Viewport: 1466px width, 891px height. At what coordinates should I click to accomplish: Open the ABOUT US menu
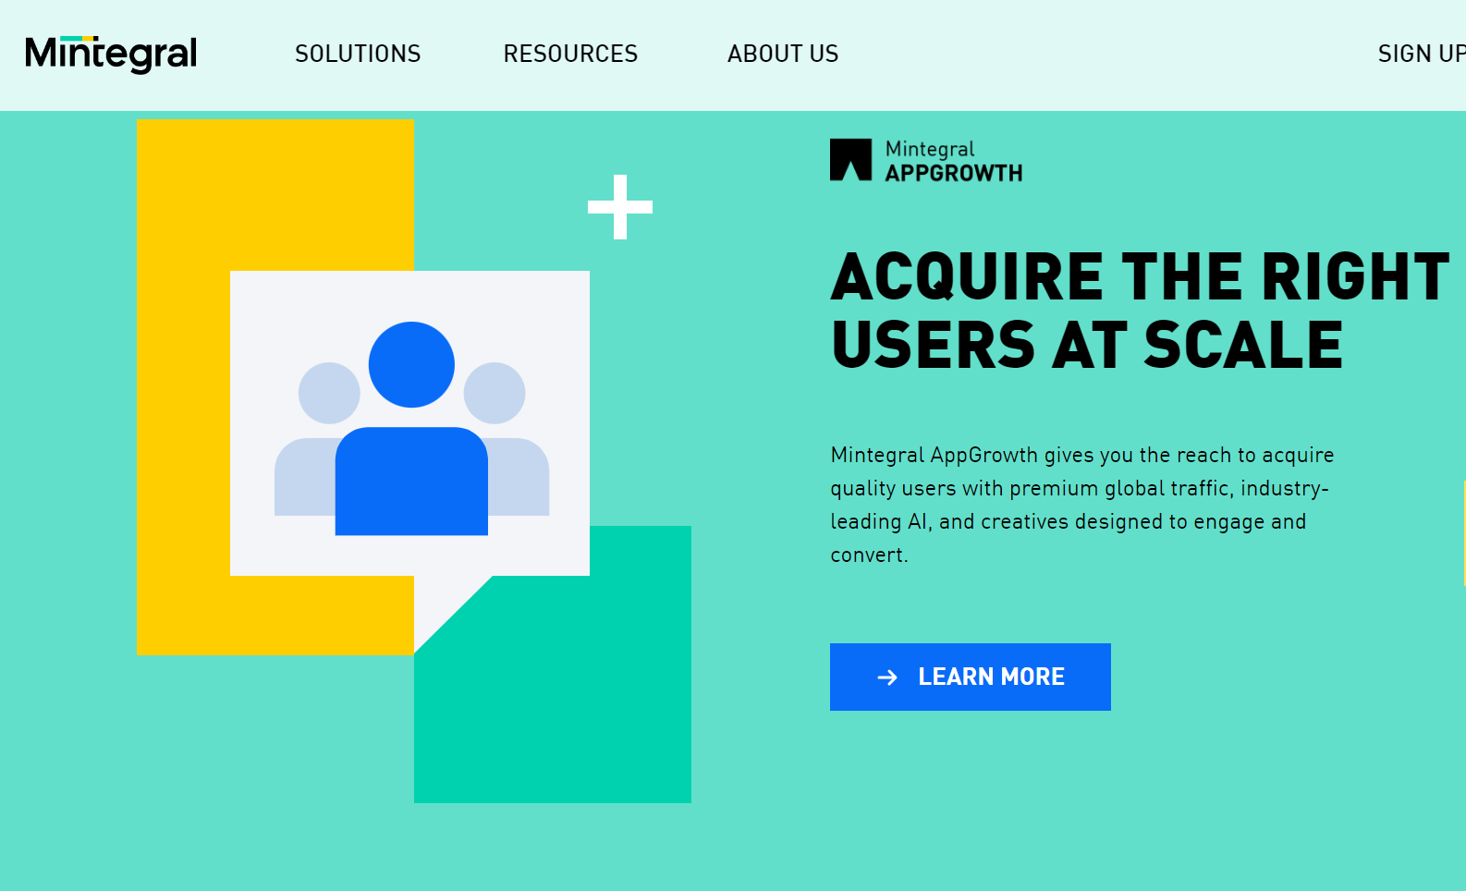783,54
